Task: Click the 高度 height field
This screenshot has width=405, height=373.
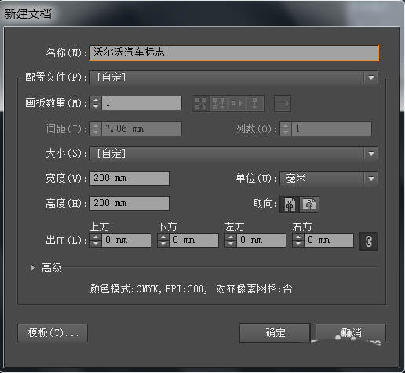Action: point(130,203)
